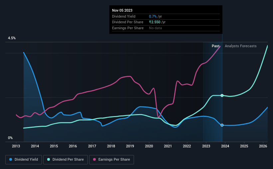The width and height of the screenshot is (273, 169).
Task: Click the 2018 x-axis label
Action: pyautogui.click(x=111, y=146)
